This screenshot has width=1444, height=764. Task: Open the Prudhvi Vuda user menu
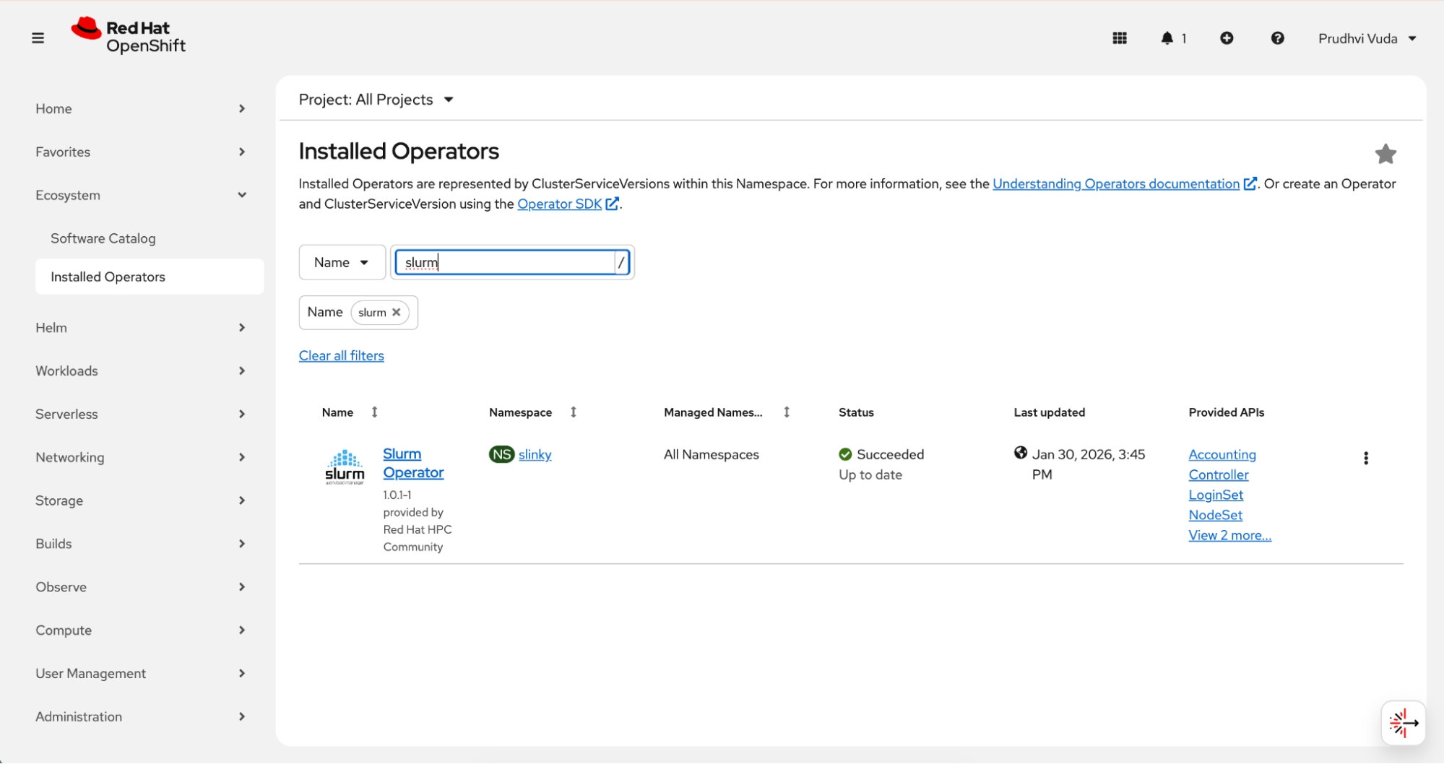point(1366,38)
